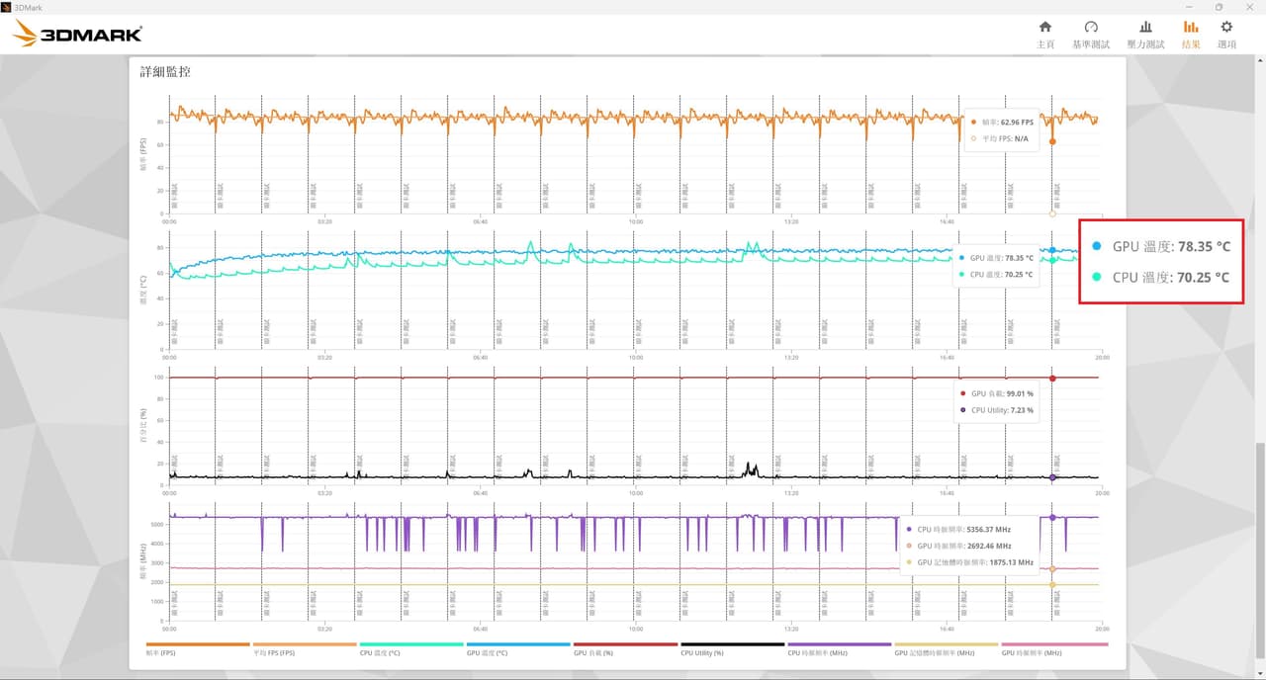
Task: Click the GPU 溫度 data point marker
Action: (x=1052, y=250)
